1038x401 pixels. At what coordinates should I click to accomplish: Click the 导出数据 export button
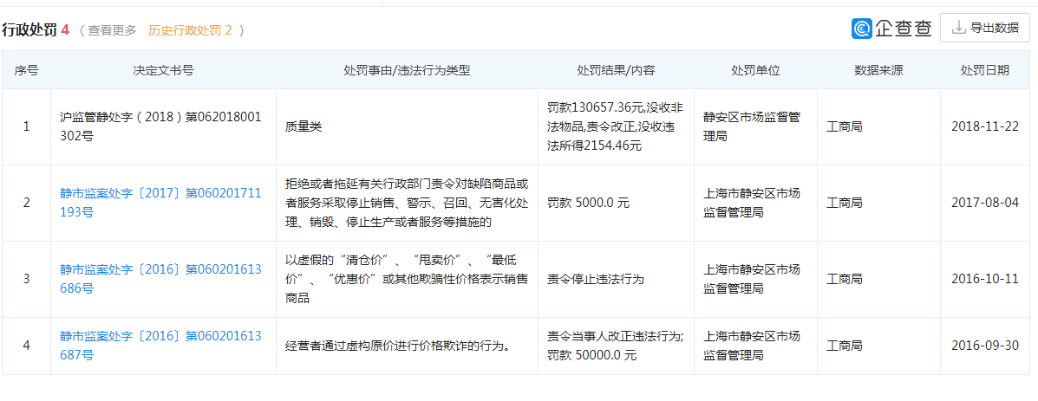[x=985, y=28]
